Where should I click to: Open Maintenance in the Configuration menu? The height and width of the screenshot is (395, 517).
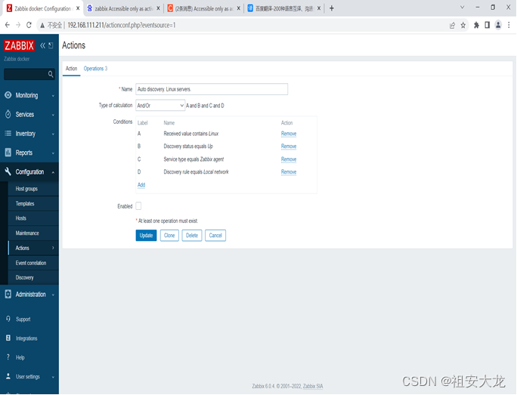27,233
